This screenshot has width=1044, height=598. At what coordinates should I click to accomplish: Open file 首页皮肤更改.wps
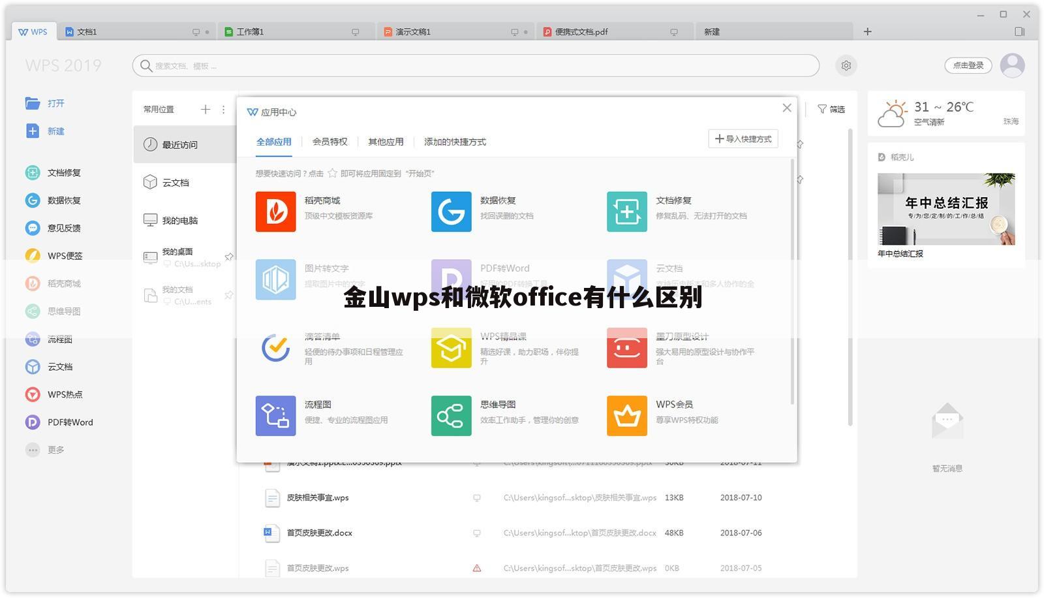[318, 568]
